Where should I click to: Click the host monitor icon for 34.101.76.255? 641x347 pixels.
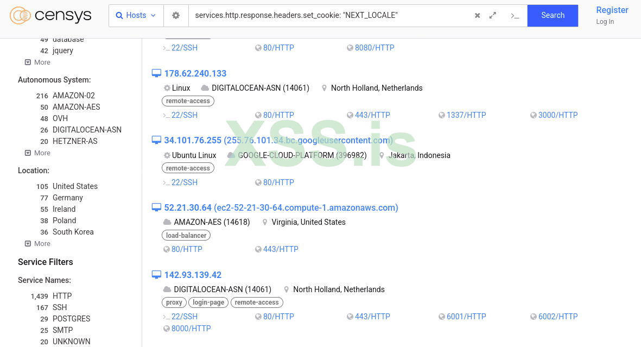pyautogui.click(x=156, y=140)
